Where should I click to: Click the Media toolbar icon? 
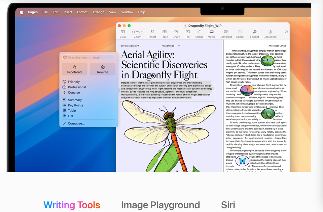[x=211, y=32]
